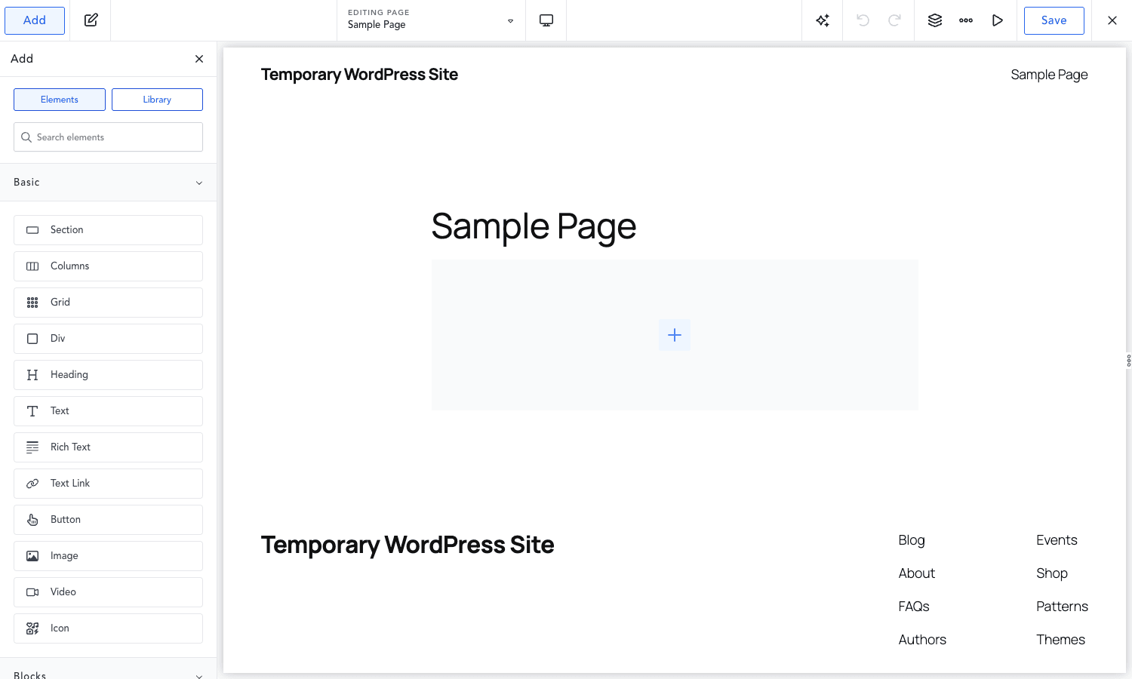Open the Editing Page dropdown

coord(431,20)
